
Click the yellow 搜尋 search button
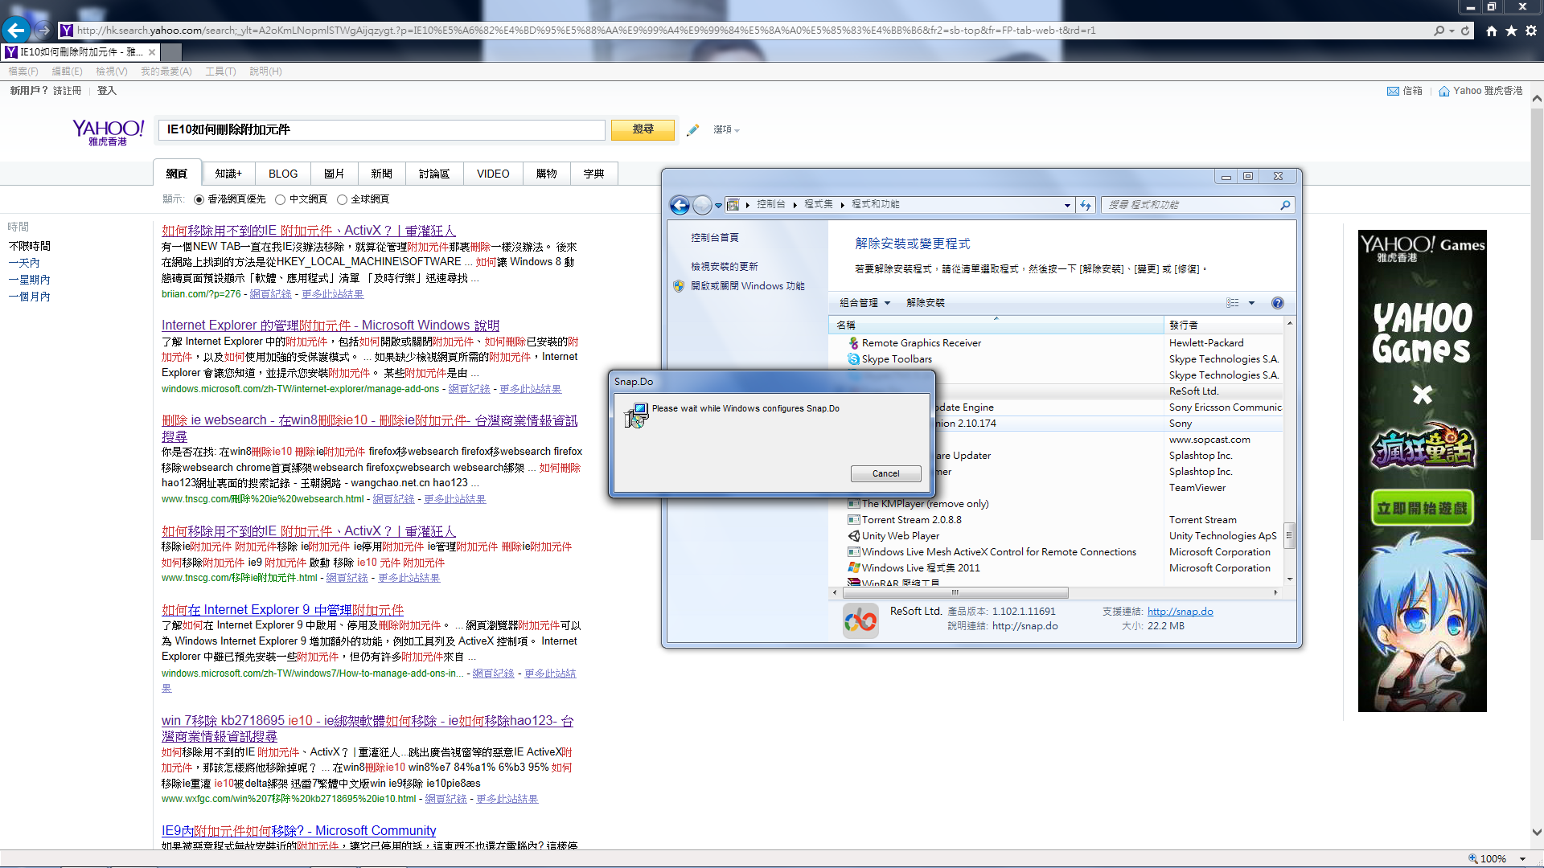(x=643, y=129)
